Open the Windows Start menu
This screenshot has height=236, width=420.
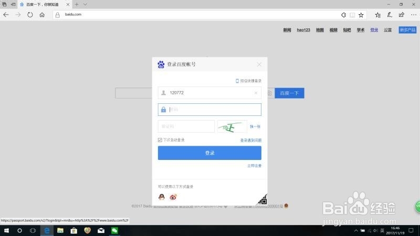6,230
